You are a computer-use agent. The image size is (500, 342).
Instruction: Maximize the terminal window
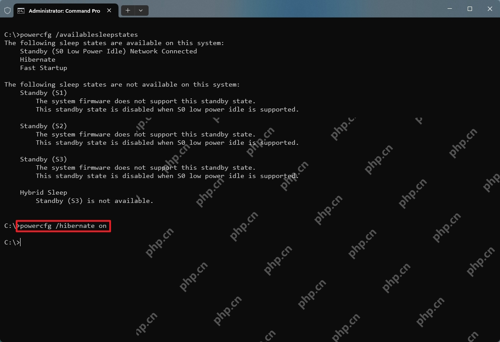click(x=470, y=9)
